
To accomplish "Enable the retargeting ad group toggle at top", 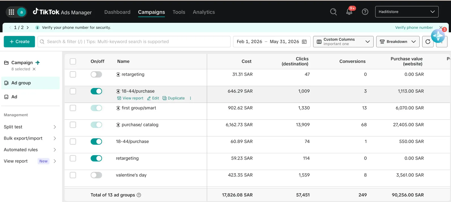I will (96, 74).
